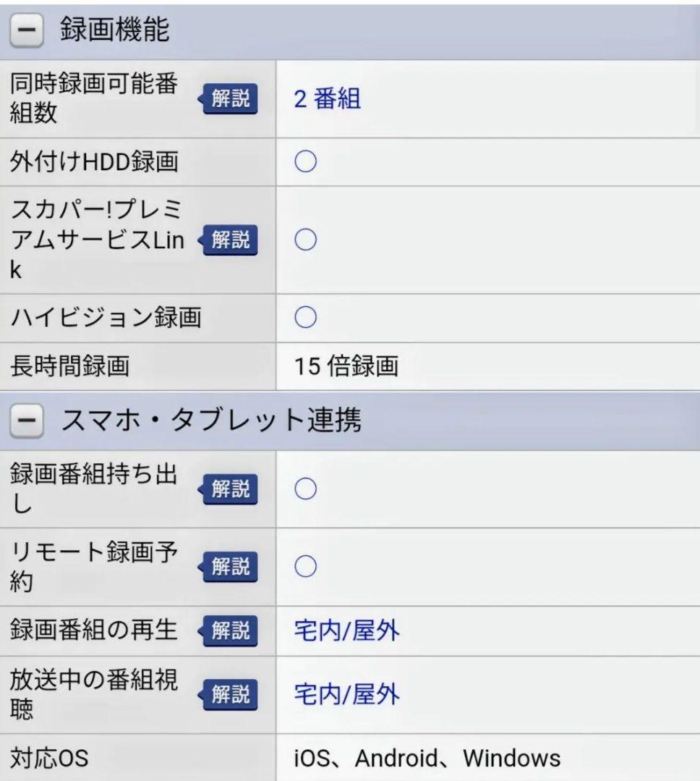Click the circle for 外付けHDD録画
The image size is (700, 781).
306,163
